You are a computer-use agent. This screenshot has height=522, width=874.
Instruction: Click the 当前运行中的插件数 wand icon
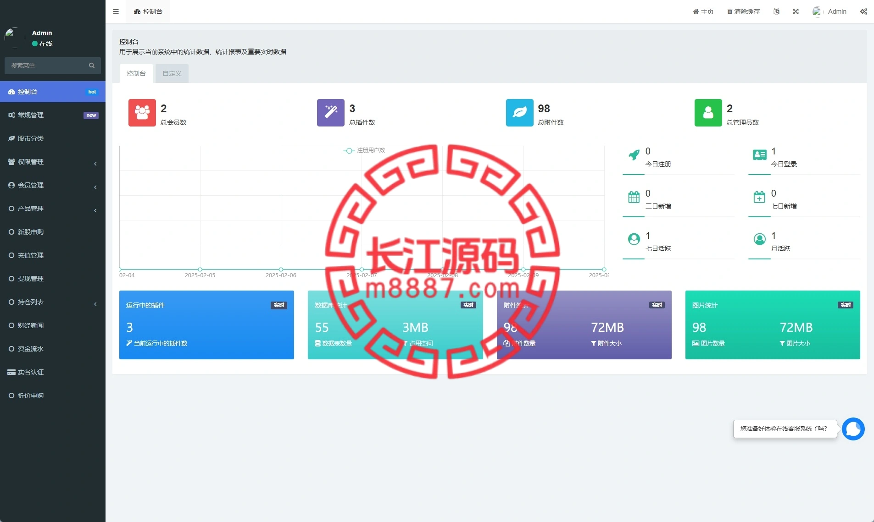(129, 343)
